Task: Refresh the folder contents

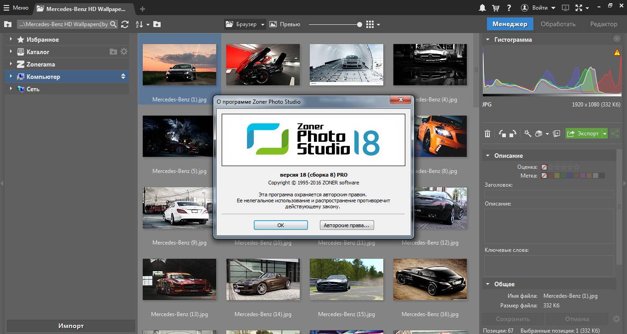Action: pyautogui.click(x=125, y=24)
